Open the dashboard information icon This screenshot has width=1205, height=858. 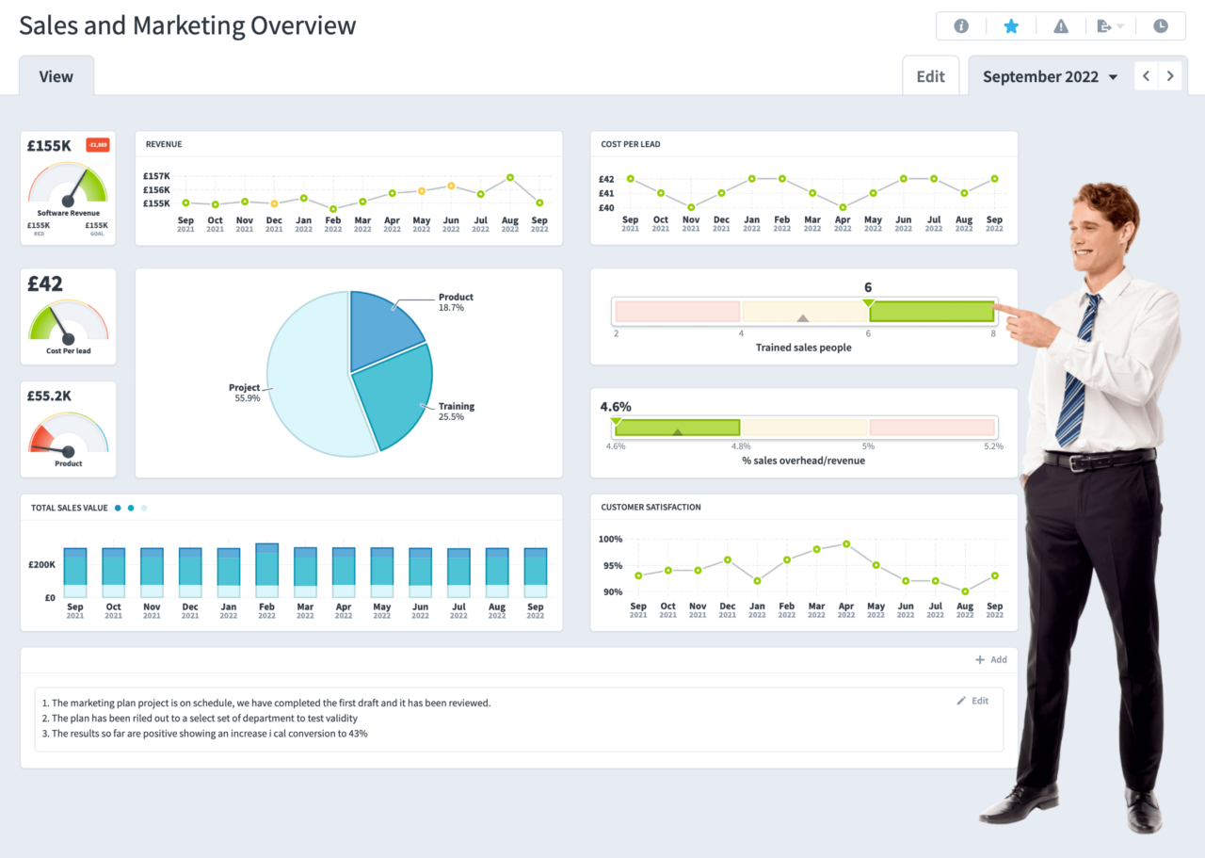961,25
